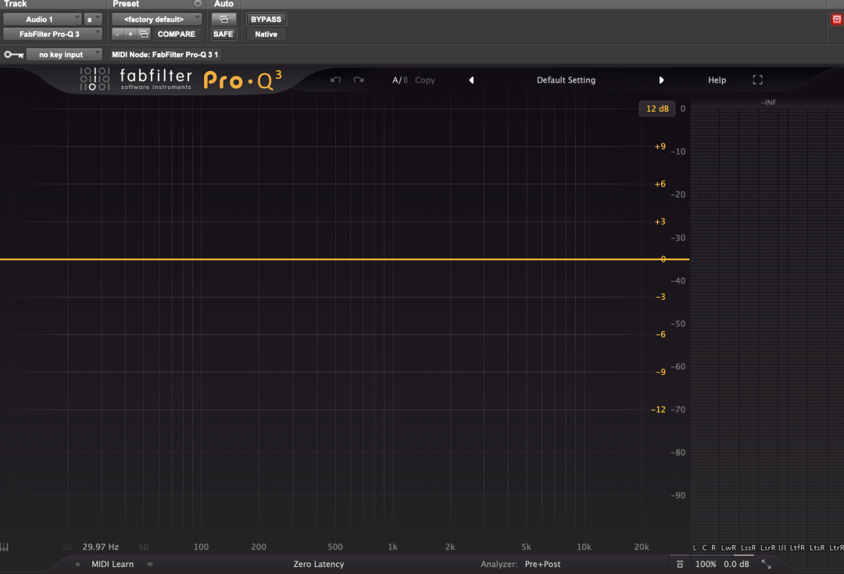Viewport: 844px width, 574px height.
Task: Click the MIDI Learn indicator dot
Action: click(77, 565)
